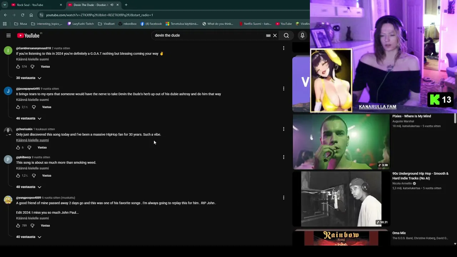Reply (Vastaa) to Gamblersanonymous818 comment
This screenshot has width=457, height=257.
(x=45, y=66)
